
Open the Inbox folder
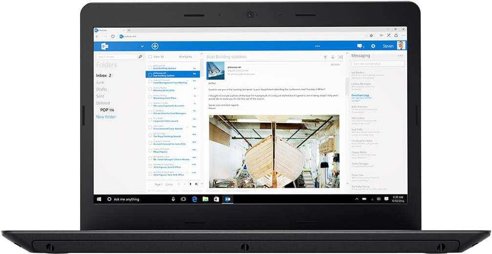pyautogui.click(x=104, y=76)
